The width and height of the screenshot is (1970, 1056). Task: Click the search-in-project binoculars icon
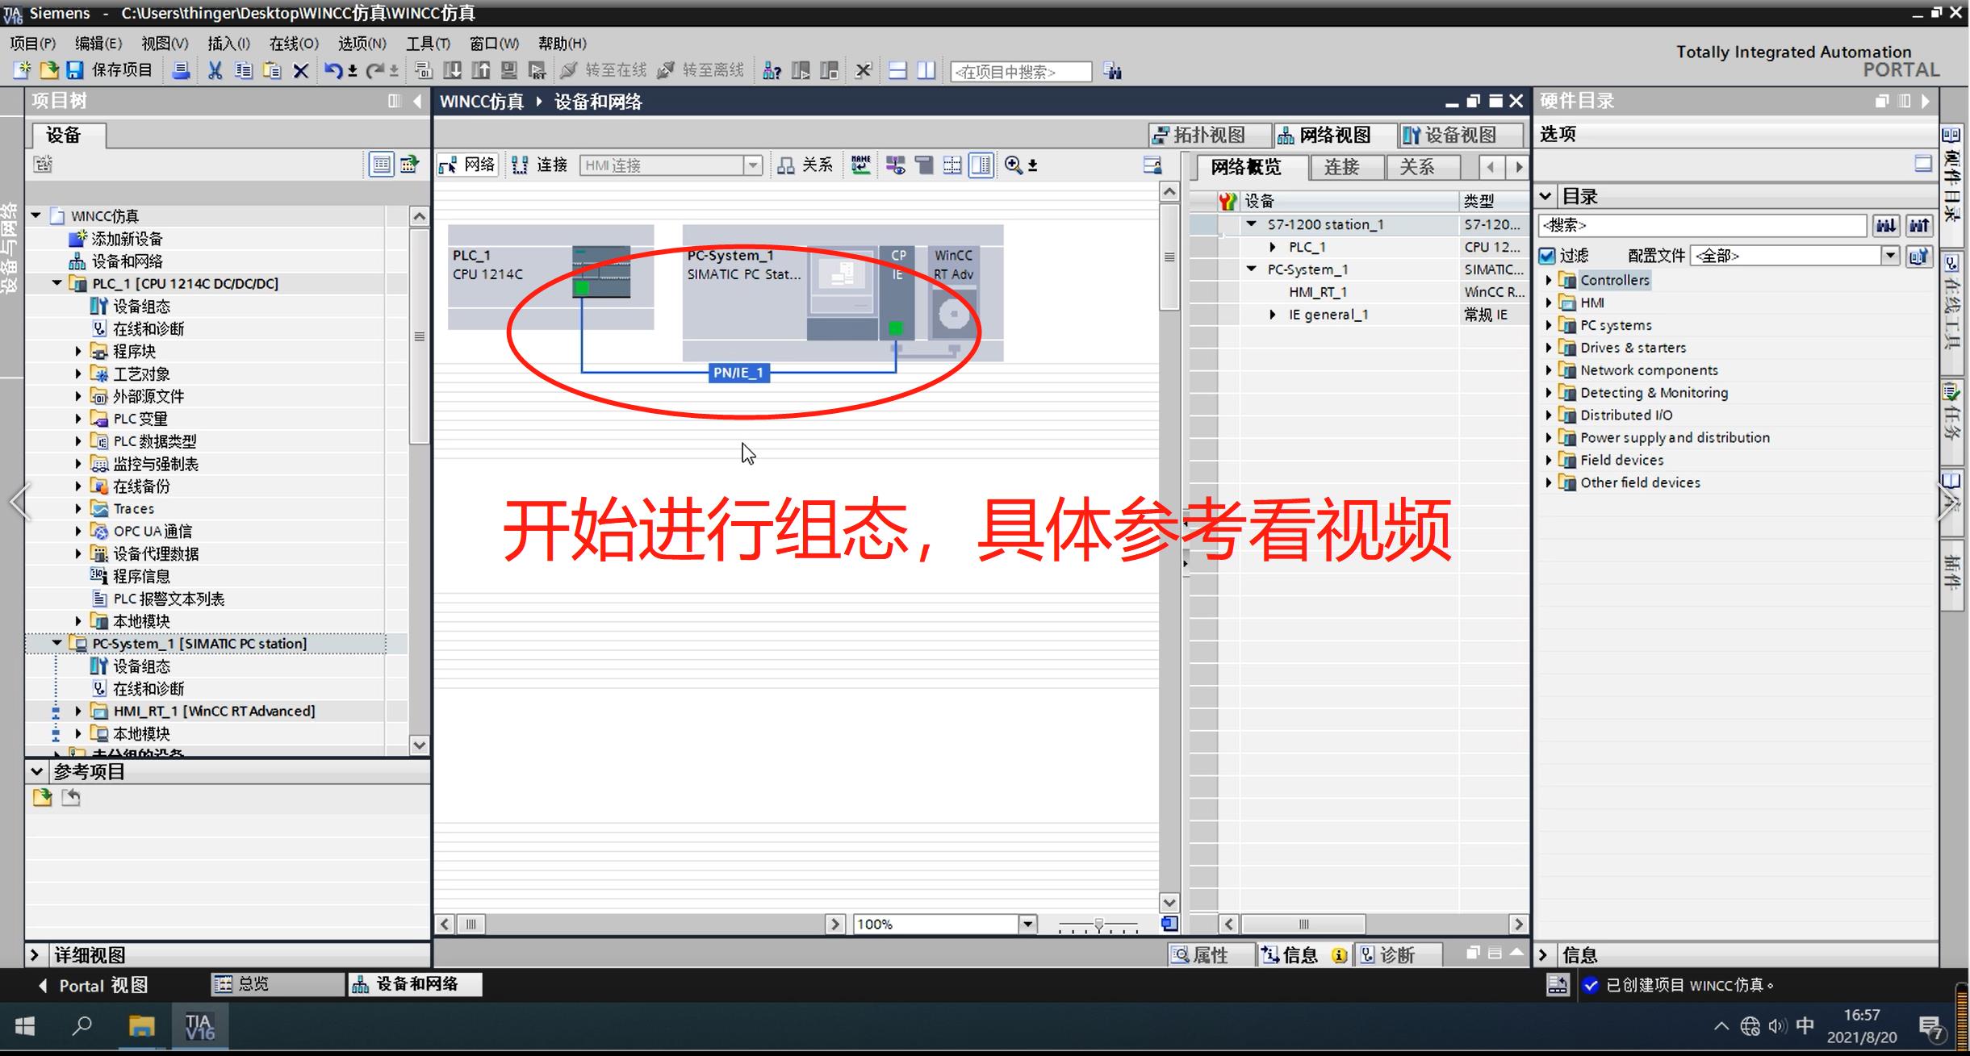1113,71
